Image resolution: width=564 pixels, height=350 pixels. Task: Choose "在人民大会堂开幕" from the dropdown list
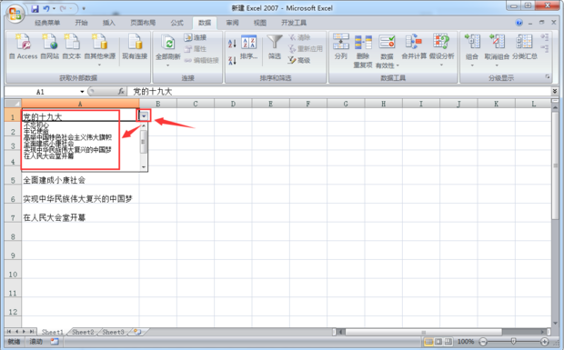48,156
